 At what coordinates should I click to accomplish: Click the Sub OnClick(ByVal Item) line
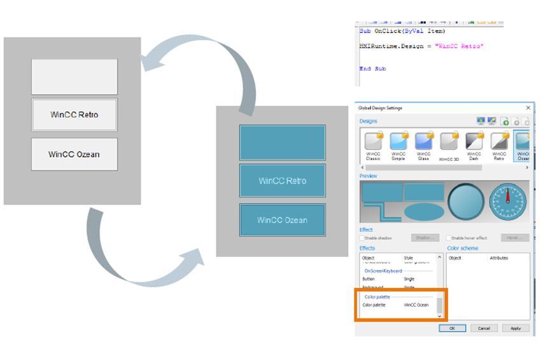click(402, 31)
